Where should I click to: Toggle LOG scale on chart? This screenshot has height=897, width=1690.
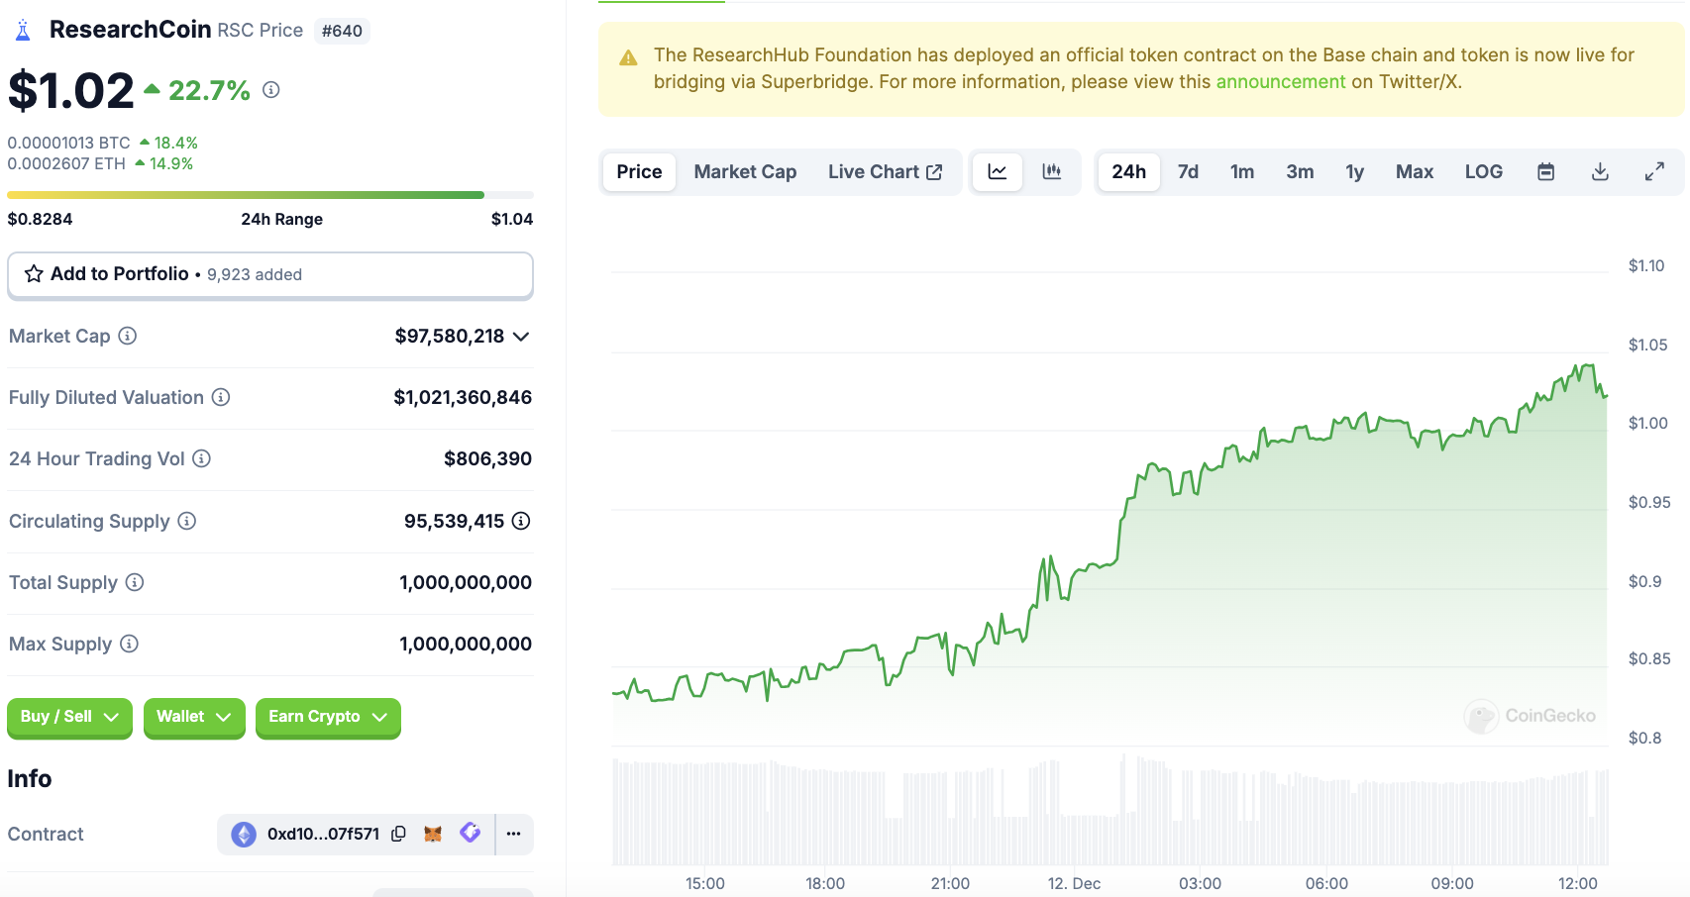(1483, 172)
